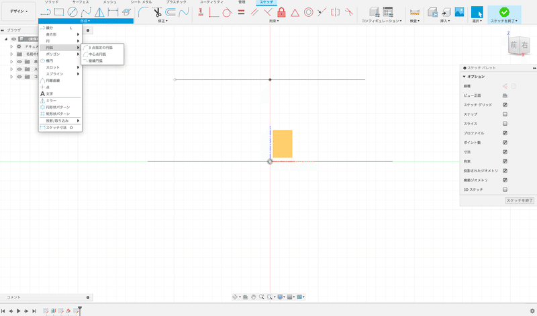Expand the ドキュメント settings tree node
The image size is (537, 316).
11,46
